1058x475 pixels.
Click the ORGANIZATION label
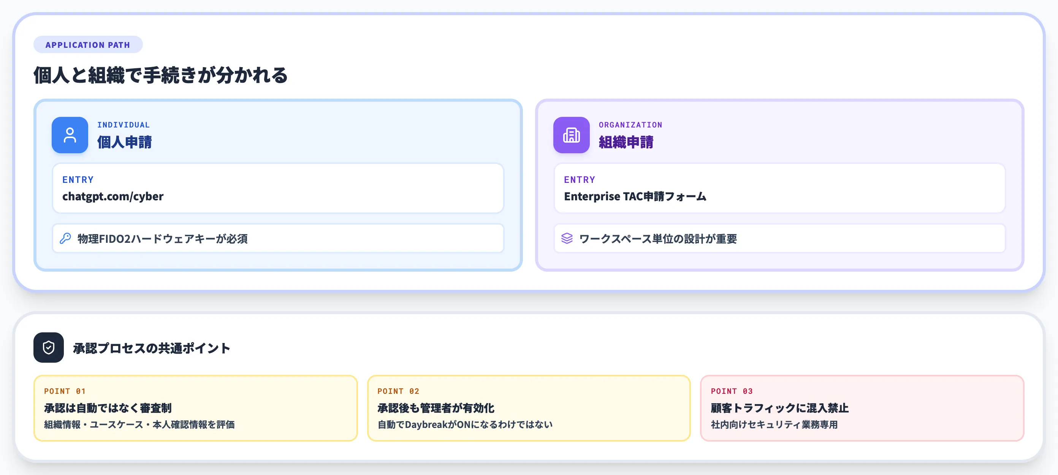point(630,125)
